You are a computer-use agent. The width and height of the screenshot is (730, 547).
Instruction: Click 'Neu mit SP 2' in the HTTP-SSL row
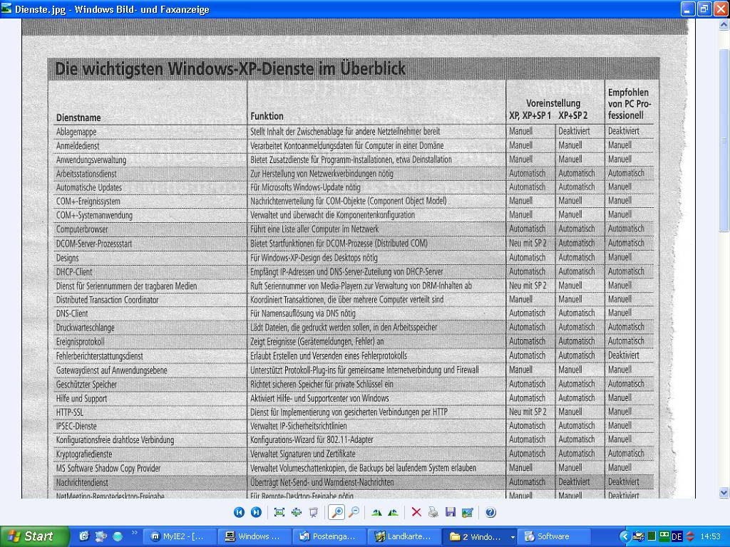tap(528, 412)
